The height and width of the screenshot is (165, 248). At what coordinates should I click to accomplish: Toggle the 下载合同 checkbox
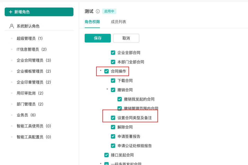click(113, 81)
